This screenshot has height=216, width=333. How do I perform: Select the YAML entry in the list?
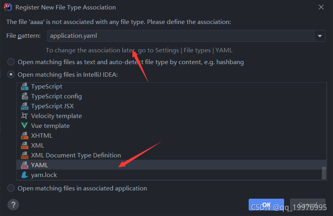(x=171, y=165)
